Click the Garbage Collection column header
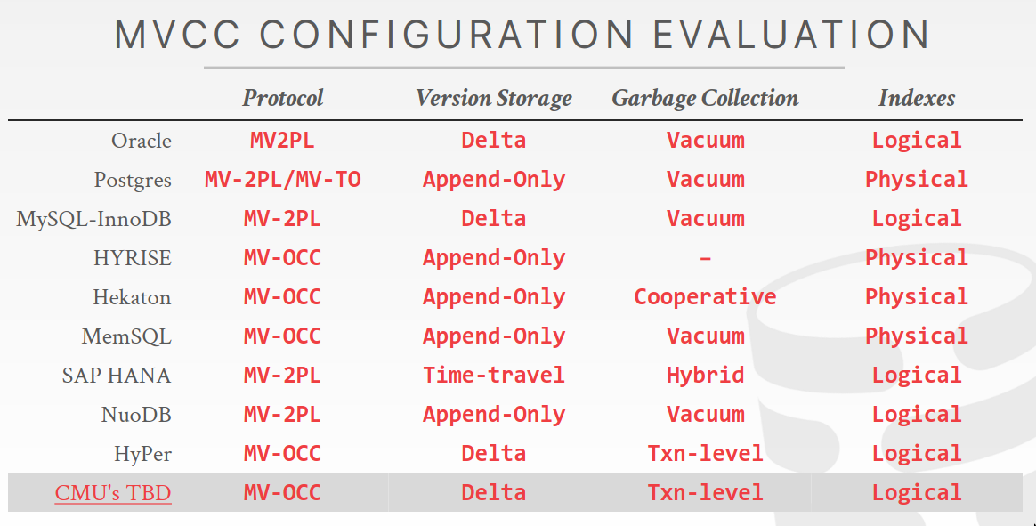The height and width of the screenshot is (526, 1036). pyautogui.click(x=705, y=98)
